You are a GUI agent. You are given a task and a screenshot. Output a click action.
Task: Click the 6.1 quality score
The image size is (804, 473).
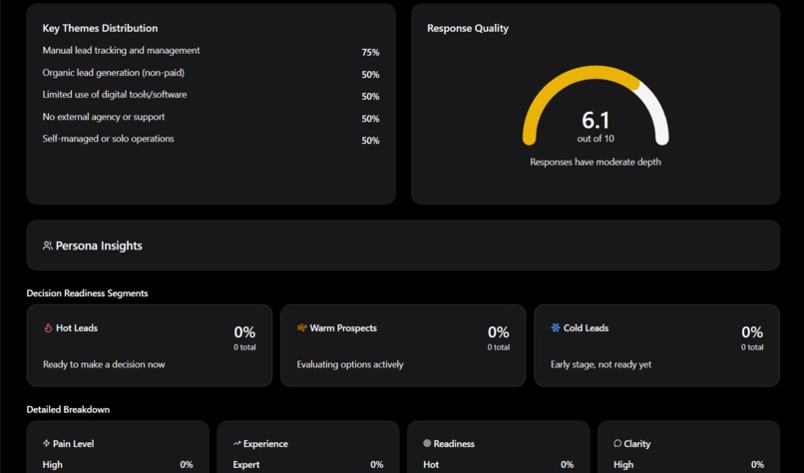(x=596, y=121)
